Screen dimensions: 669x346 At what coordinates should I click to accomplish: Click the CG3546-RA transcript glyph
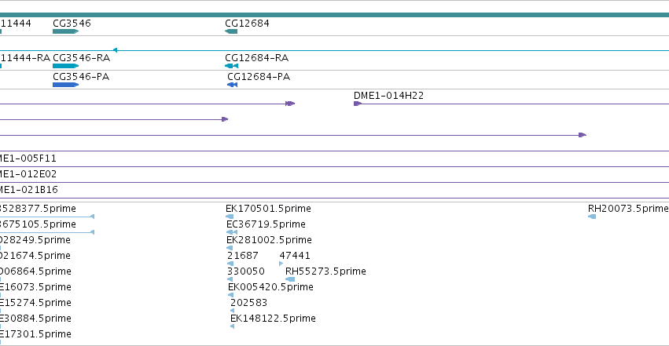(66, 66)
